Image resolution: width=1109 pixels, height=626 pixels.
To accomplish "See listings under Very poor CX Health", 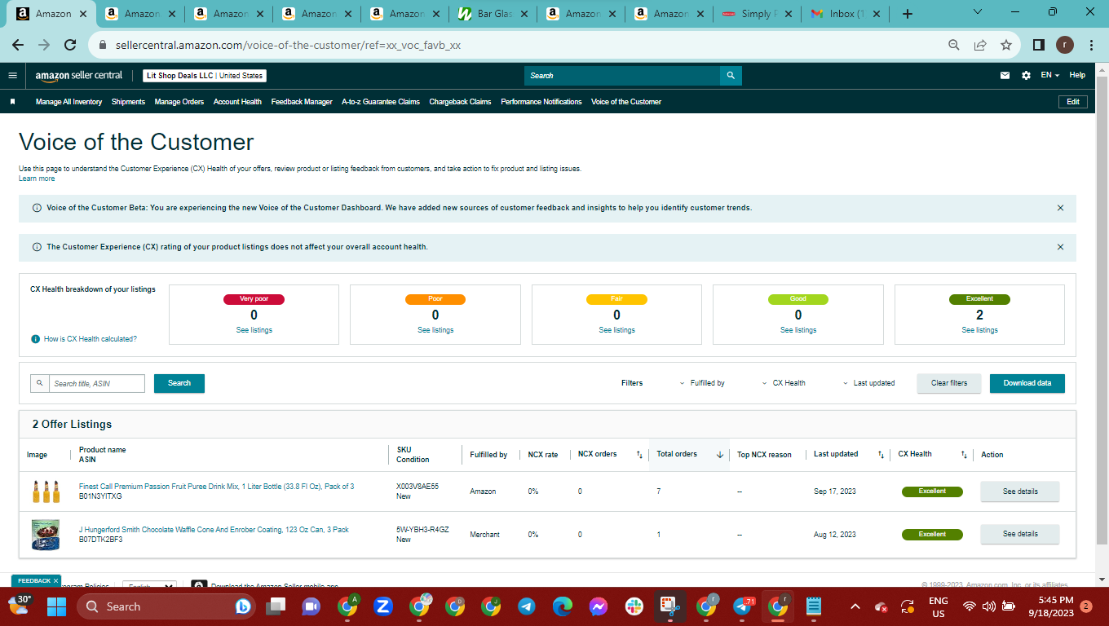I will click(x=254, y=330).
